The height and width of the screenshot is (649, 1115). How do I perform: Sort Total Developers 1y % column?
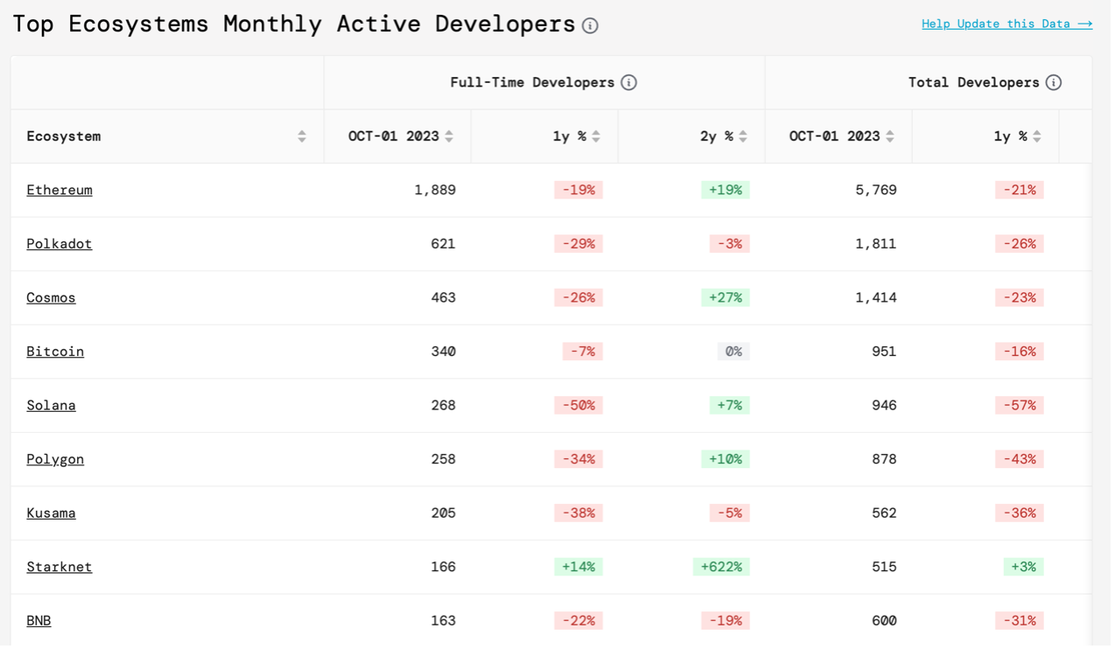tap(1037, 136)
